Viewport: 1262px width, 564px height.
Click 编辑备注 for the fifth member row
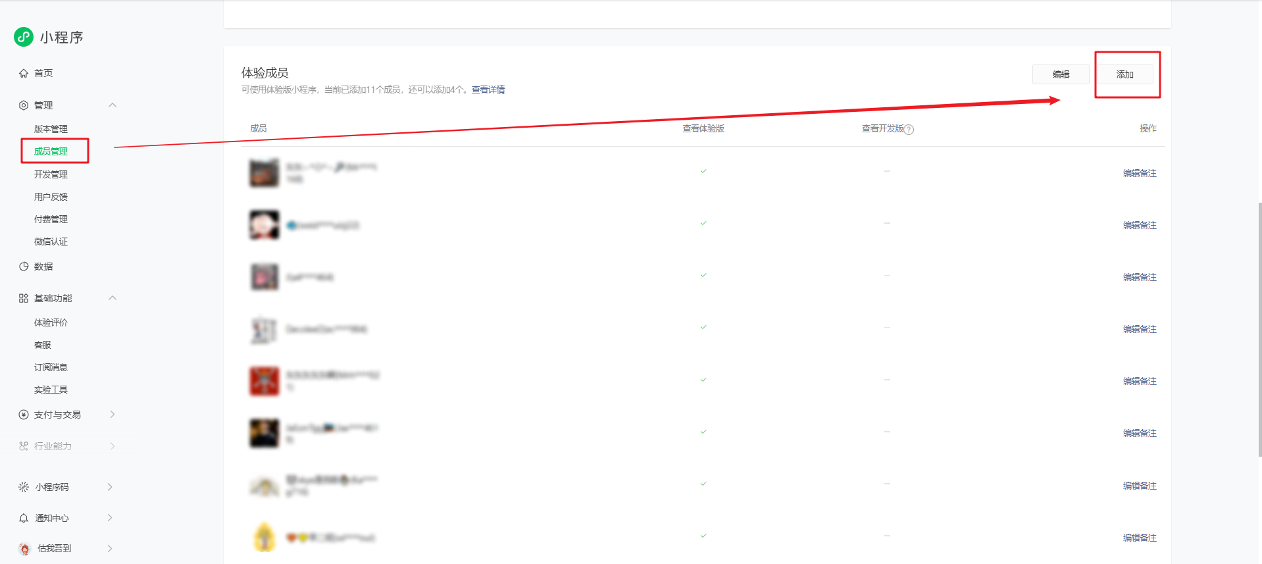[1140, 381]
